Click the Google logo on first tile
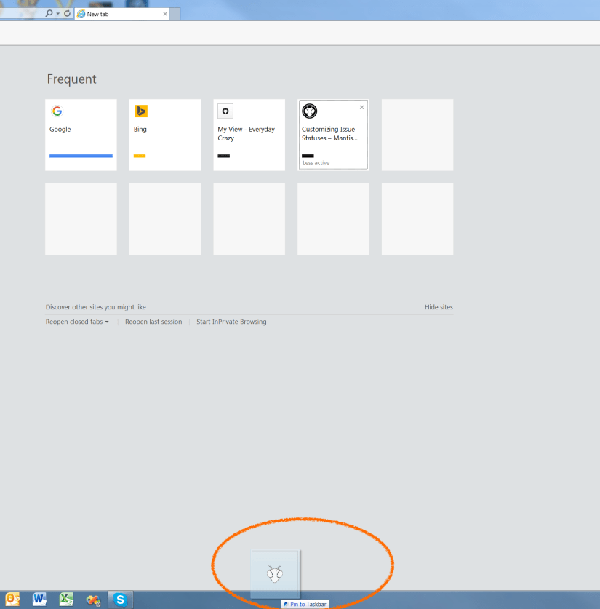The height and width of the screenshot is (609, 600). click(57, 111)
